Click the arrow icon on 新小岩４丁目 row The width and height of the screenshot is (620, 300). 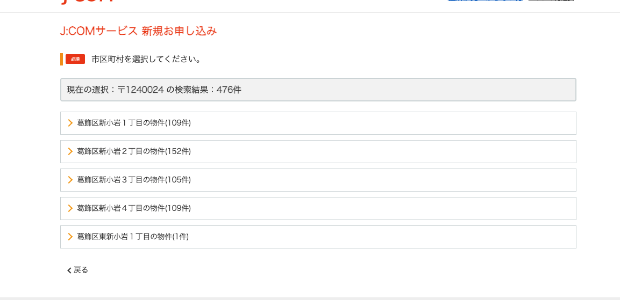(70, 208)
